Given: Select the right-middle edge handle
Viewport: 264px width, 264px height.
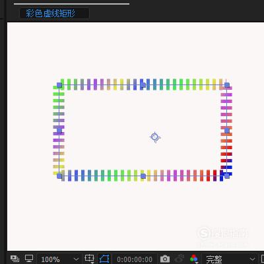Looking at the screenshot, I should point(227,131).
